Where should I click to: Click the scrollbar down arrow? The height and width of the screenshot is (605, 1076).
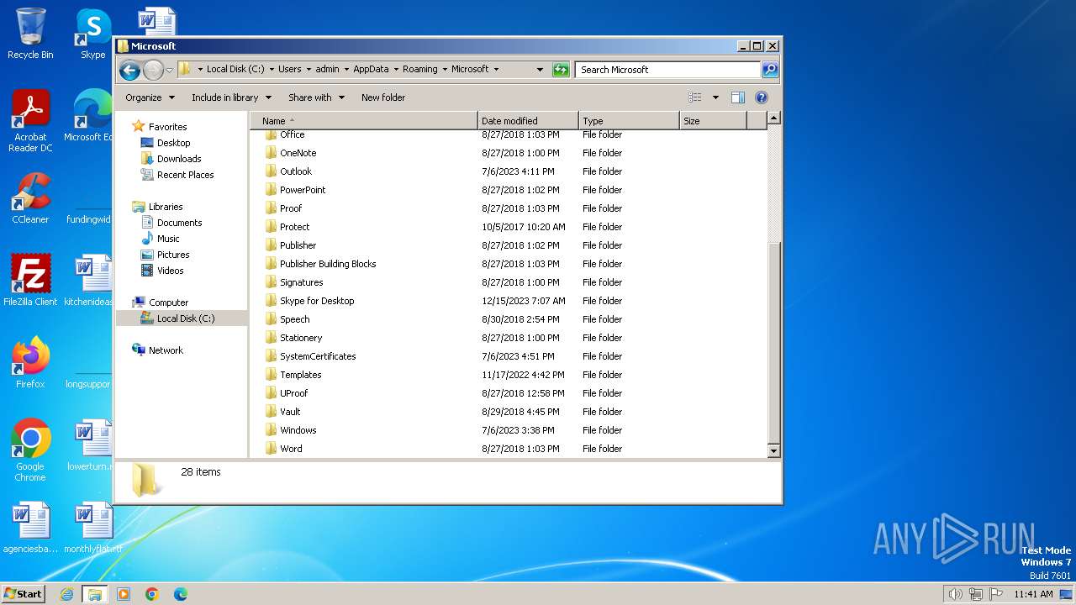774,451
